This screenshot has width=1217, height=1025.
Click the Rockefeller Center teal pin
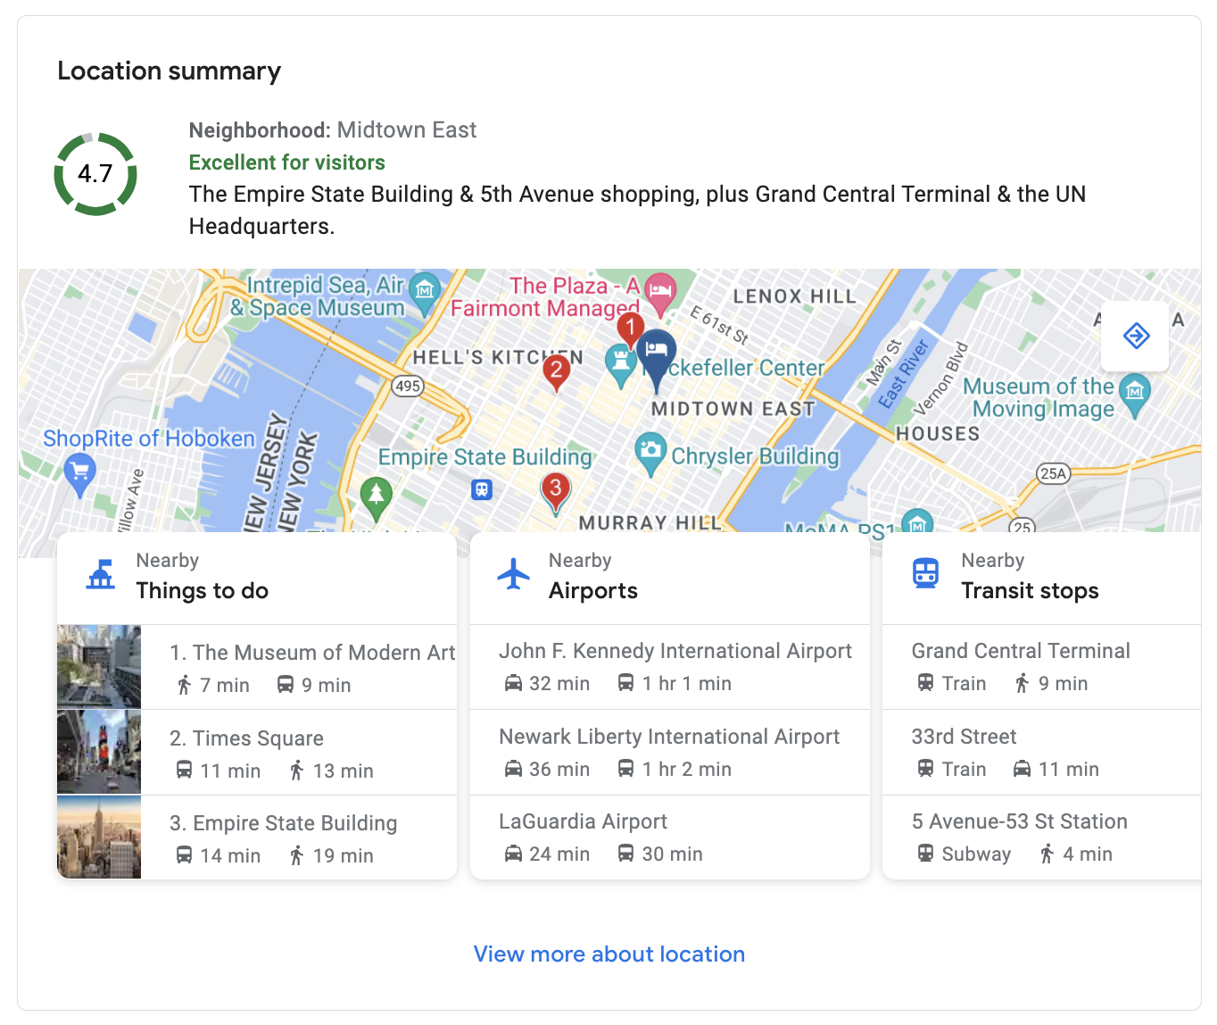[620, 365]
